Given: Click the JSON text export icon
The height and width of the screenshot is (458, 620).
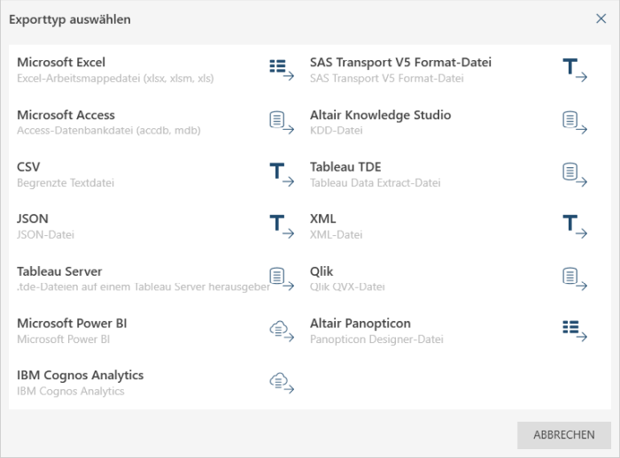Looking at the screenshot, I should (281, 226).
